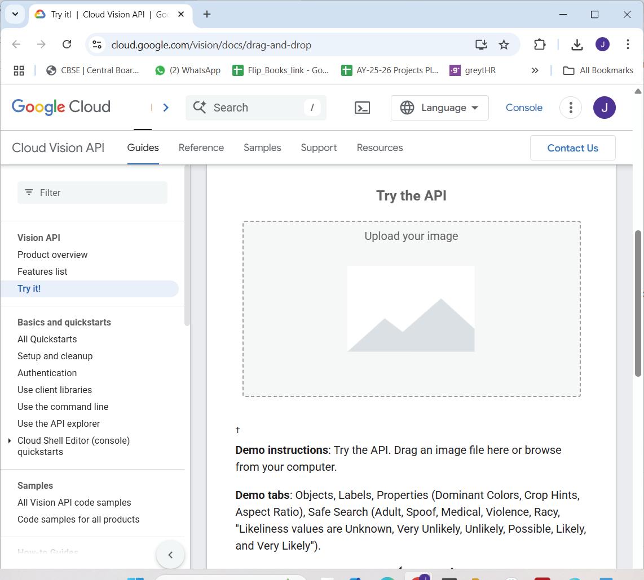Open Chrome profile avatar J
This screenshot has height=580, width=644.
[x=602, y=44]
